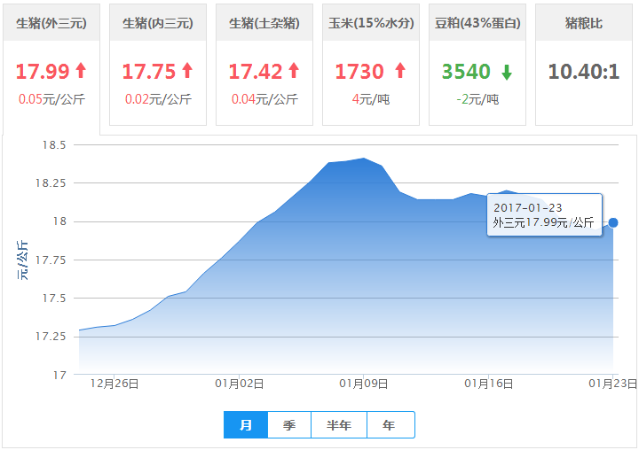Switch chart to 年 range
Screen dimensions: 639x450
tap(390, 425)
